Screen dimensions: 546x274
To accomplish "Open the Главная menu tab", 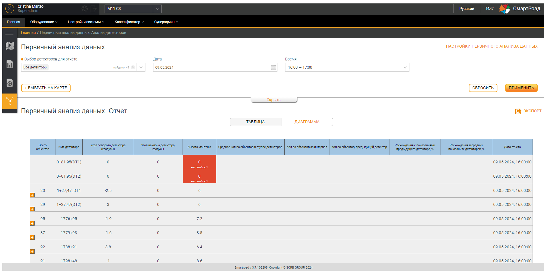I will coord(13,22).
